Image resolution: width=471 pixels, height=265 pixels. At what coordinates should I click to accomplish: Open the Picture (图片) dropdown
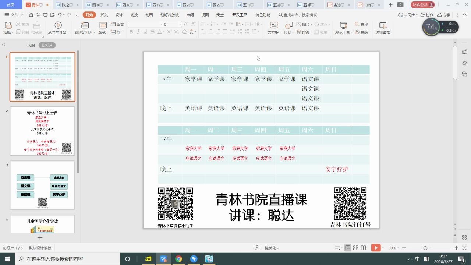tap(304, 24)
